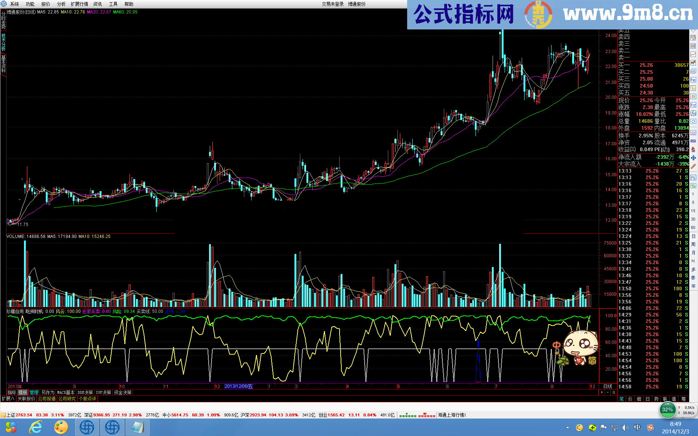The height and width of the screenshot is (436, 698).
Task: Click the F10 company info icon
Action: 693,80
